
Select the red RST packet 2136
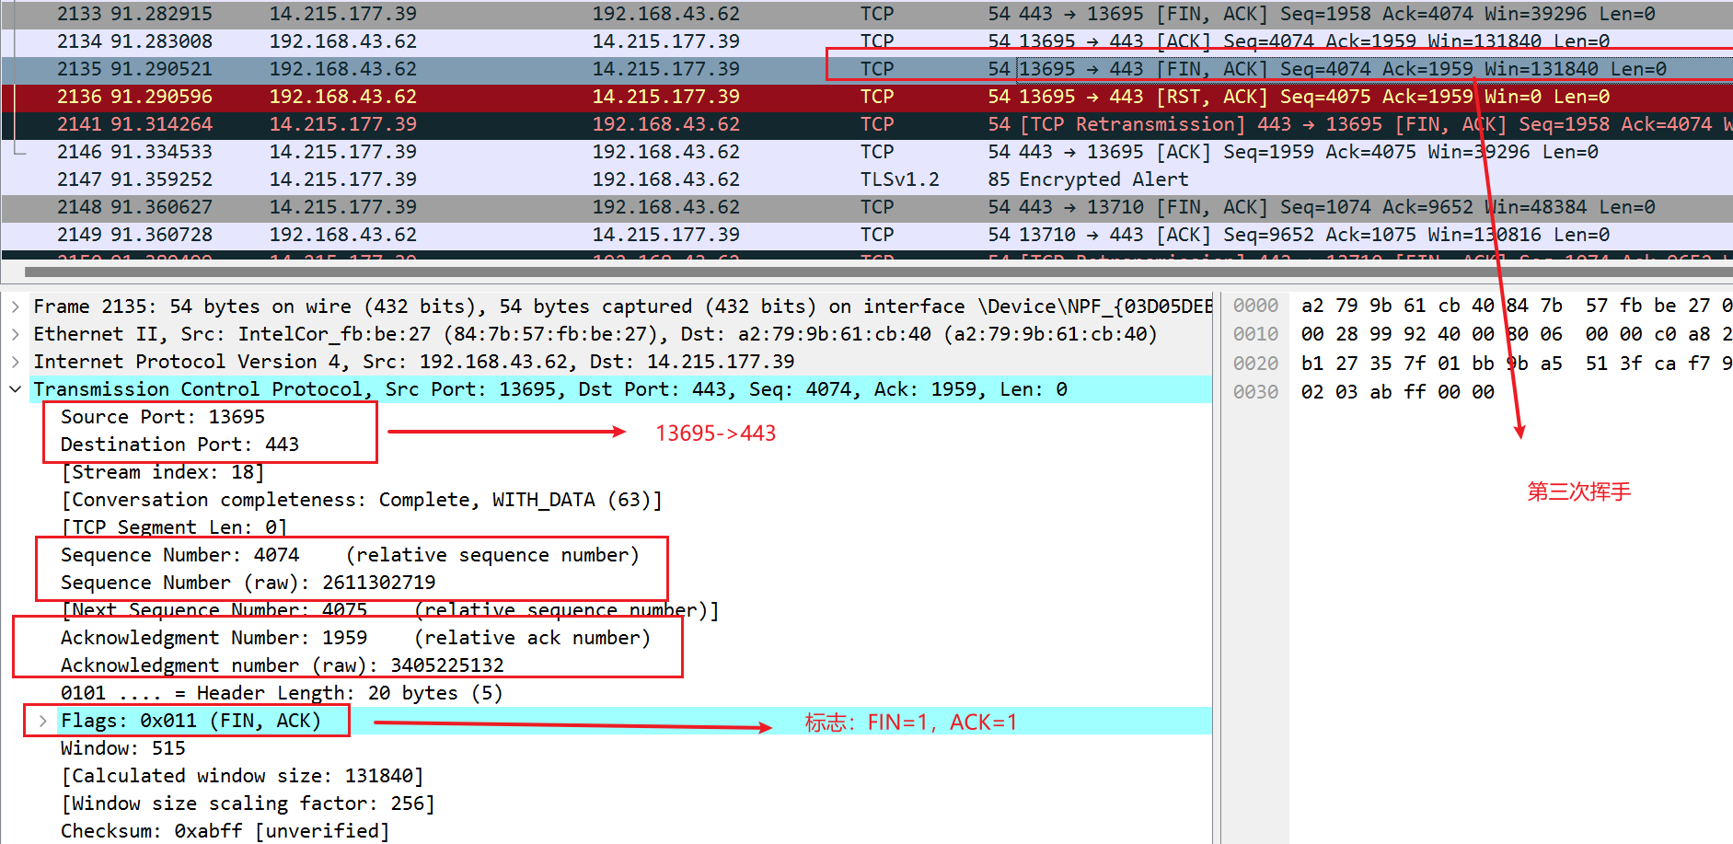point(866,97)
